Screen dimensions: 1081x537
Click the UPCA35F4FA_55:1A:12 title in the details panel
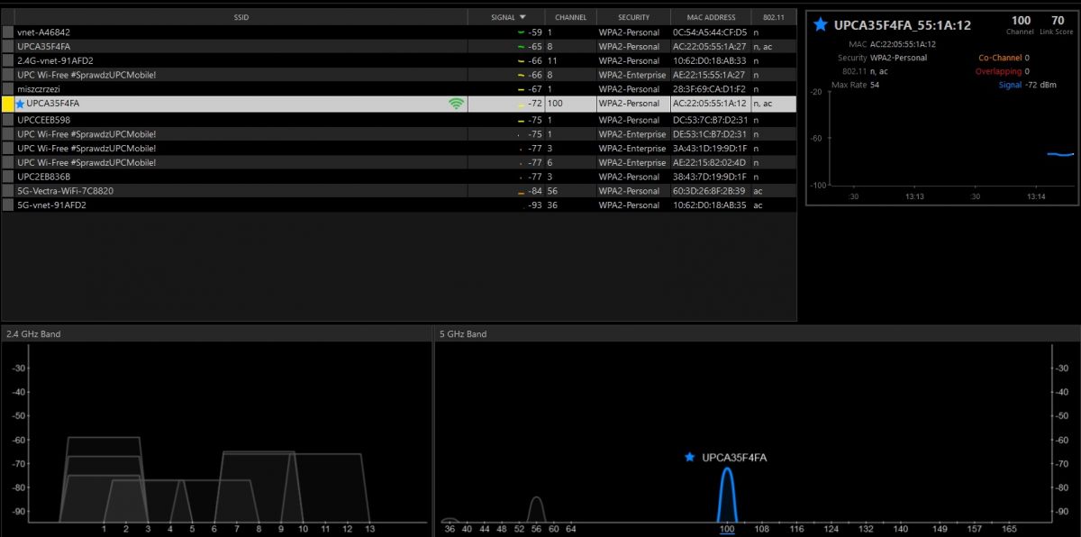tap(903, 24)
